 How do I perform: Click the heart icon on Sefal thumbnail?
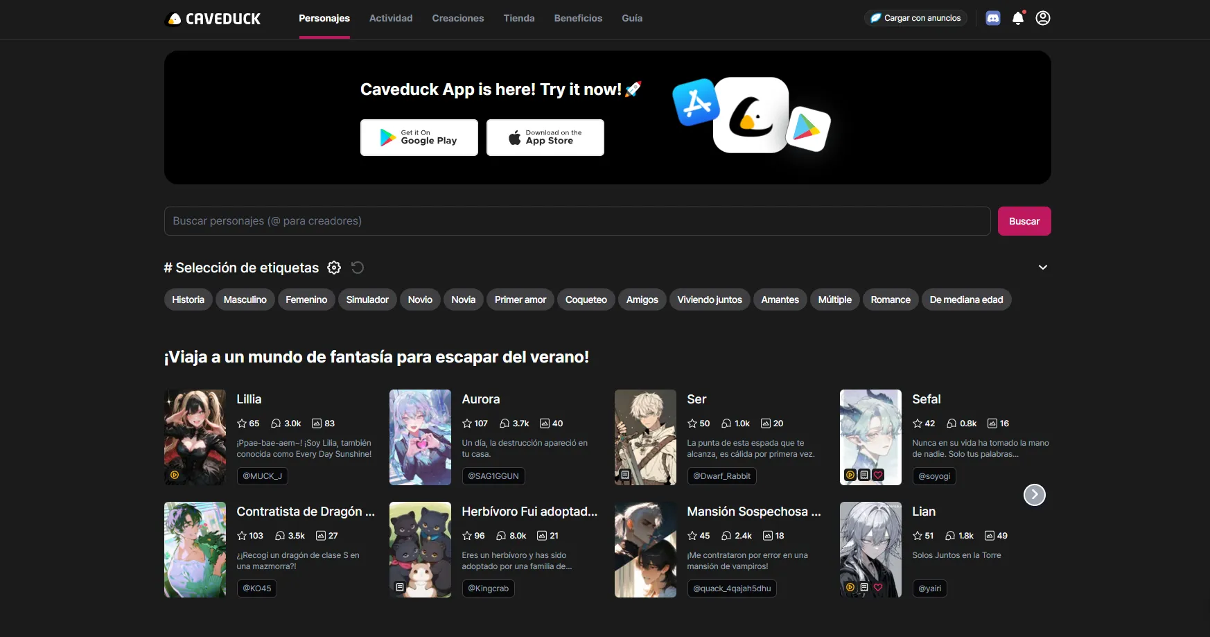(878, 475)
